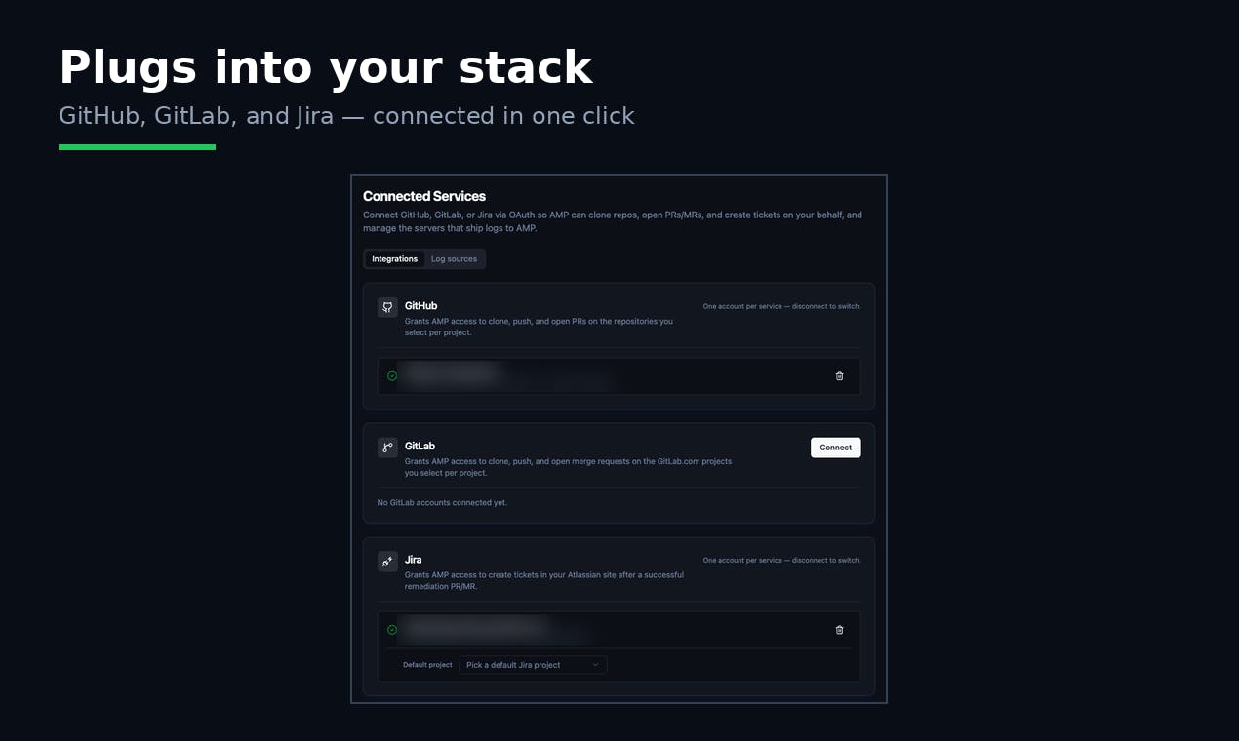Click the GitHub octocat service icon
This screenshot has height=741, width=1239.
387,307
